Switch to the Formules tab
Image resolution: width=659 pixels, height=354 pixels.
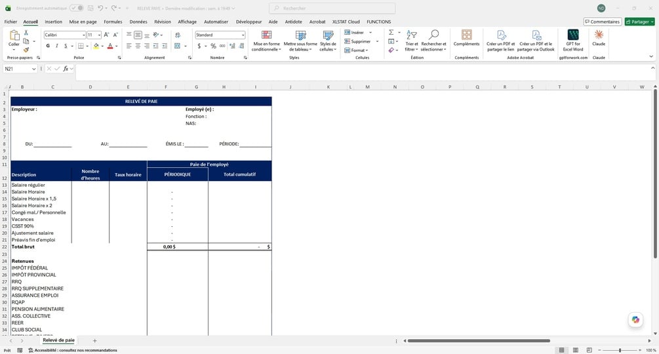[x=113, y=22]
